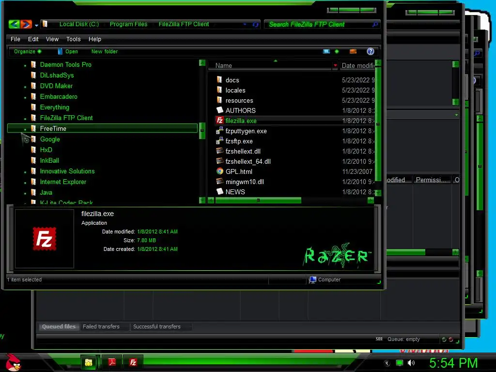496x372 pixels.
Task: Click the Program Files breadcrumb
Action: tap(128, 24)
